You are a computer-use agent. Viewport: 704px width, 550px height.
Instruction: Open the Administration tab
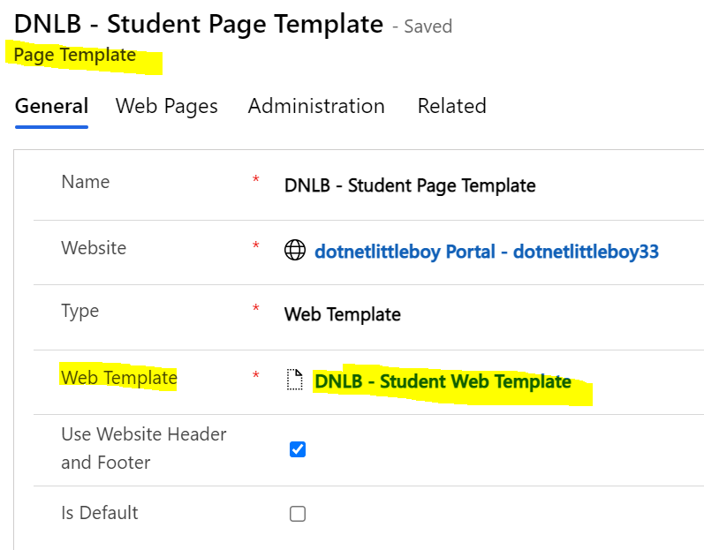click(x=316, y=106)
